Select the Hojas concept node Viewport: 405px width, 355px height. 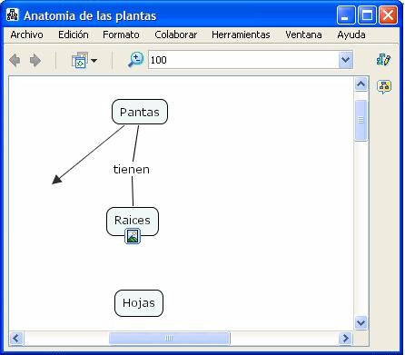click(139, 303)
